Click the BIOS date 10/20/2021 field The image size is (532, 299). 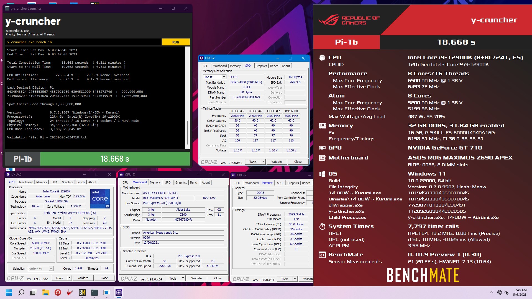[x=183, y=243]
